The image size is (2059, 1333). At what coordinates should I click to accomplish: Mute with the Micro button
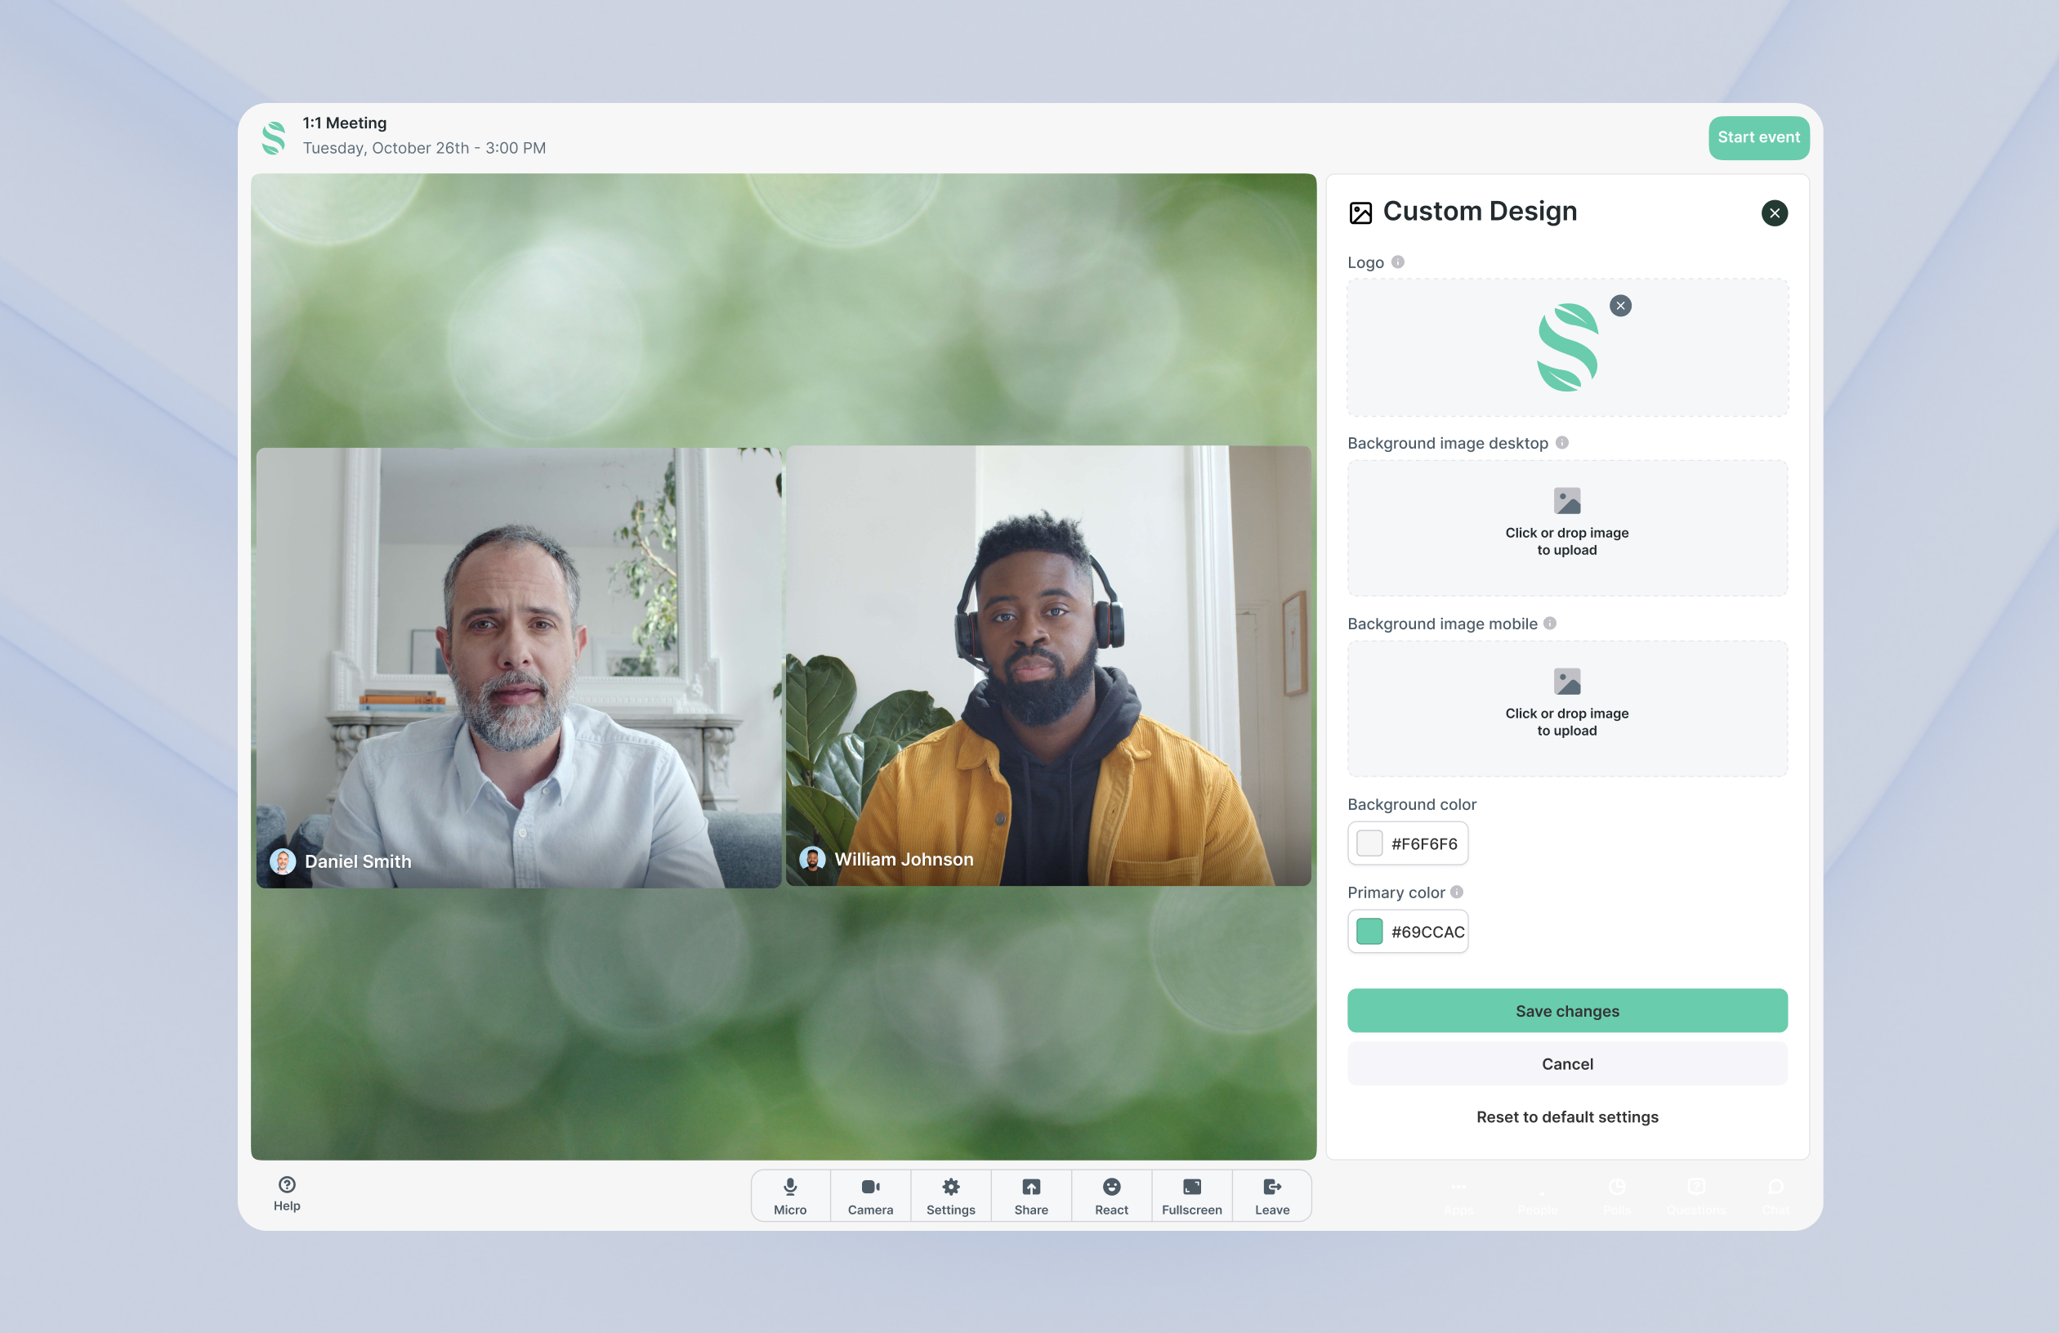[x=790, y=1196]
